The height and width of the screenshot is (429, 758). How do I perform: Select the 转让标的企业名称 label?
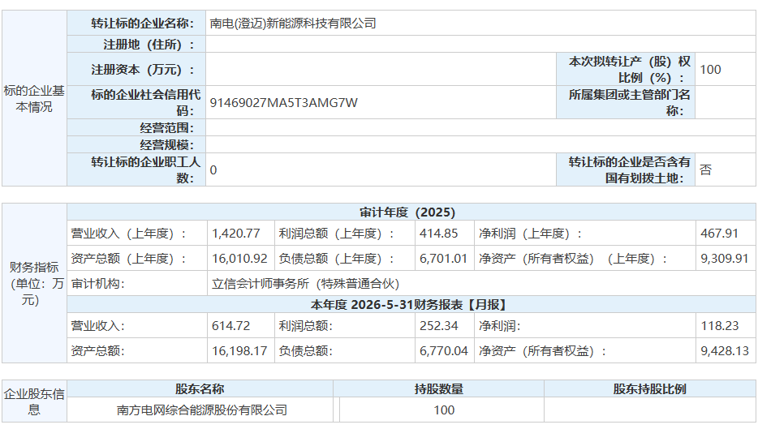[x=143, y=24]
